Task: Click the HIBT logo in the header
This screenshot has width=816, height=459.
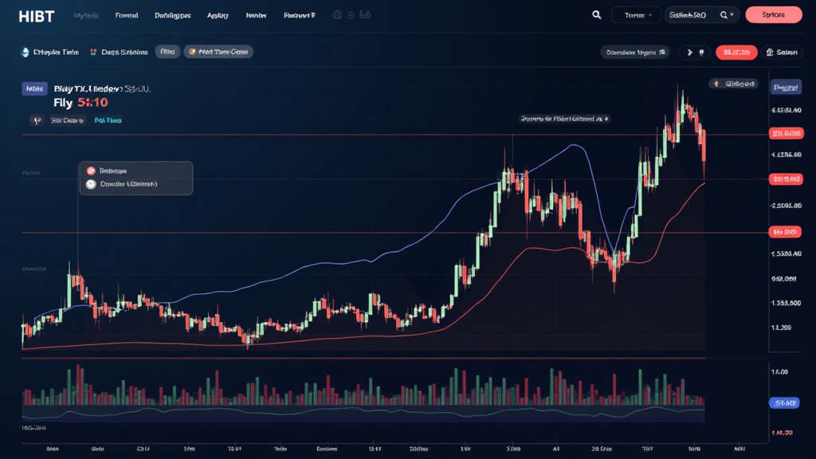Action: pos(37,15)
